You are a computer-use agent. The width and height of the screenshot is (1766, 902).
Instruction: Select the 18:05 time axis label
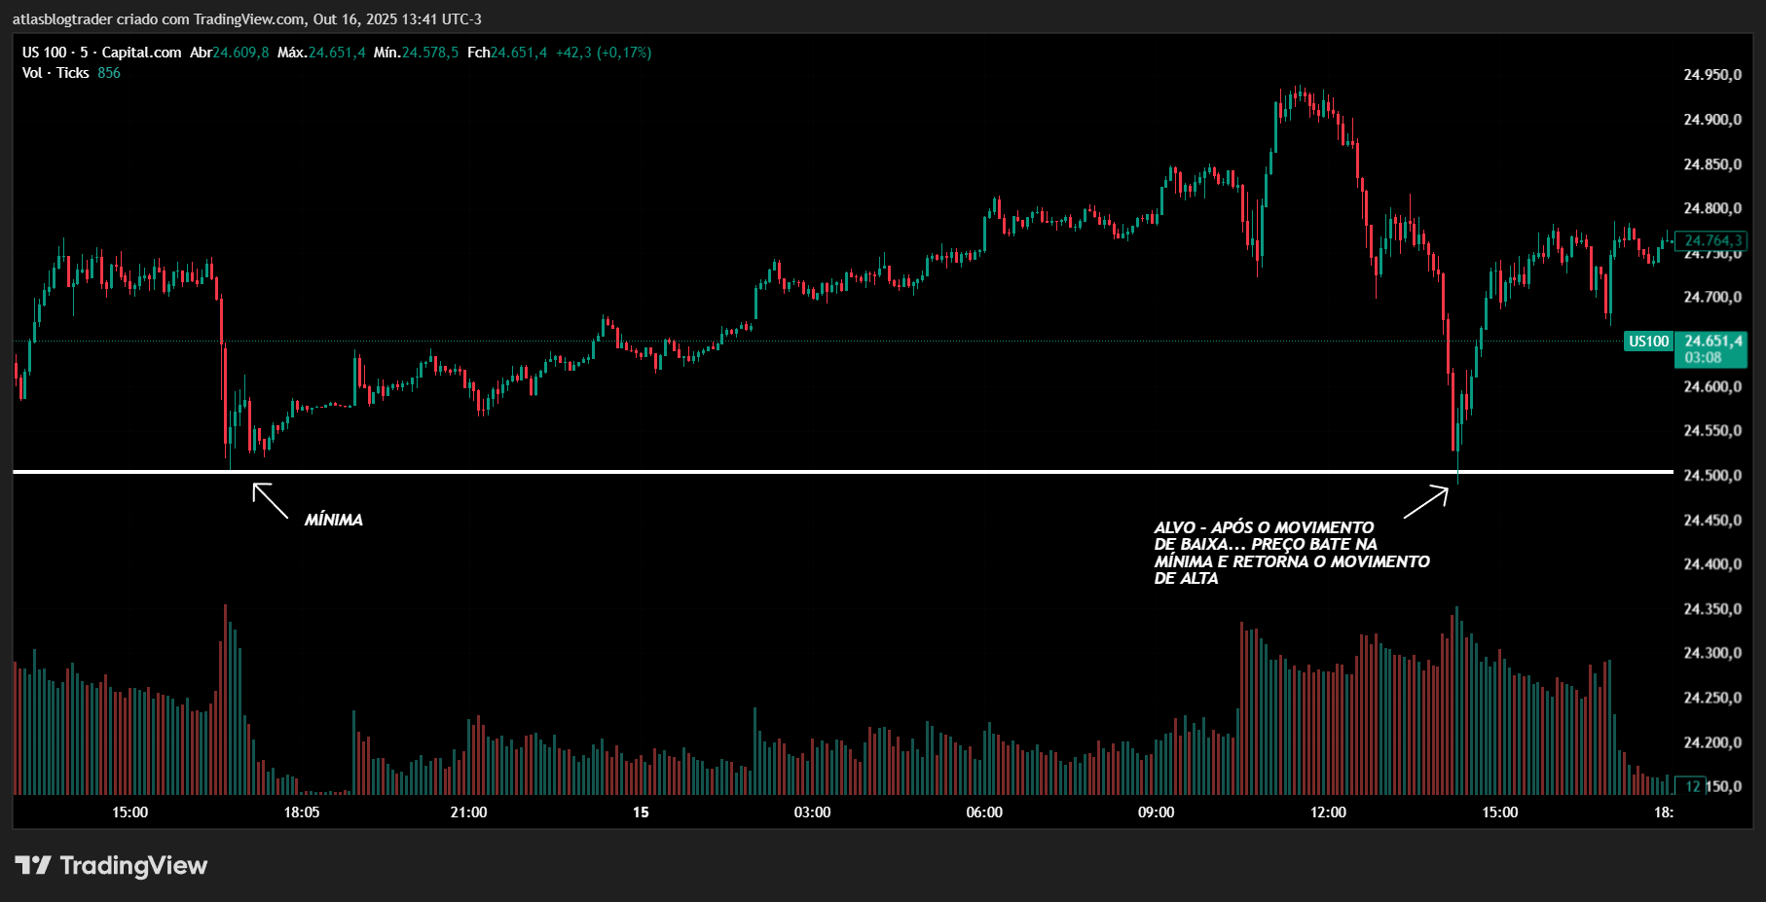click(302, 812)
